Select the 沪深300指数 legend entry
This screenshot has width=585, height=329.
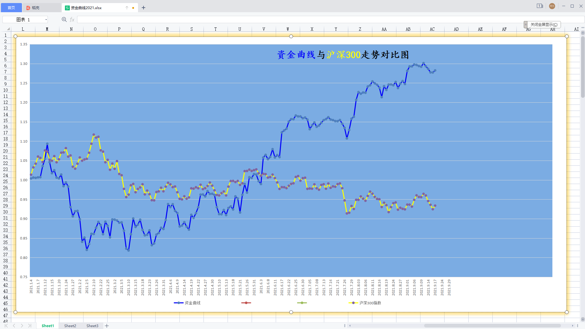(370, 303)
